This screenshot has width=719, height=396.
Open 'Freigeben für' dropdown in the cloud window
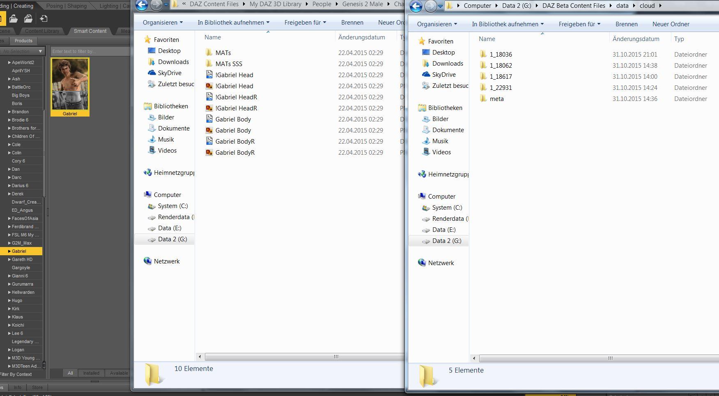tap(579, 24)
